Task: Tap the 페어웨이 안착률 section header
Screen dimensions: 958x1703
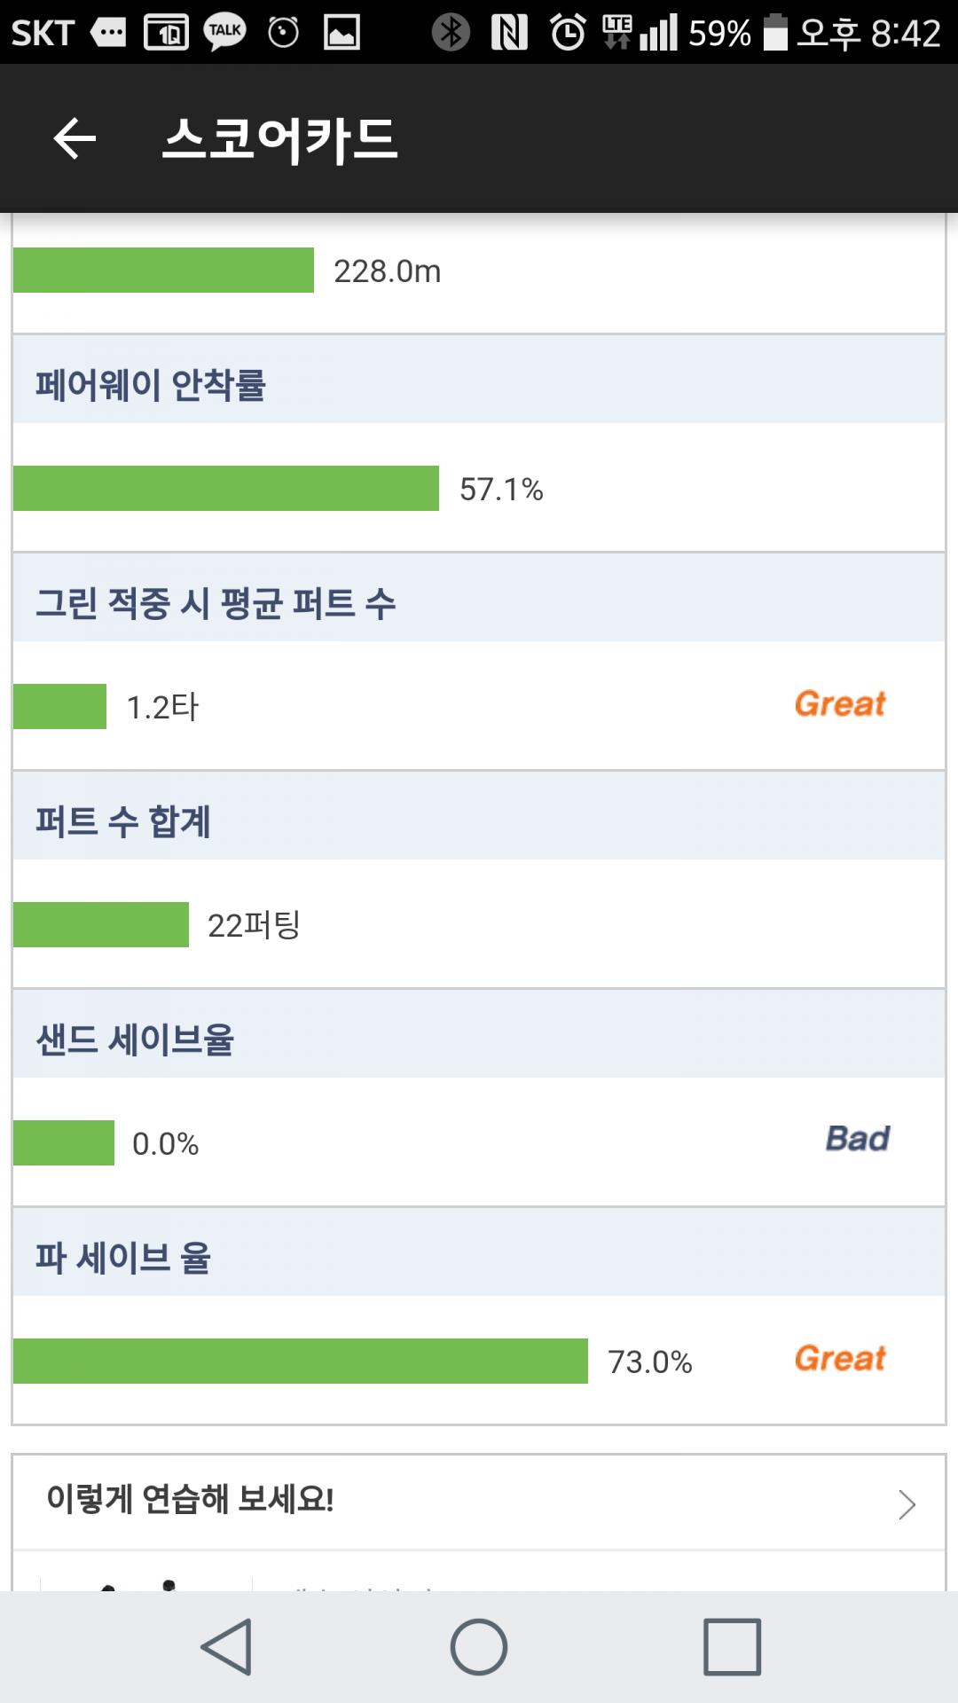Action: [151, 385]
